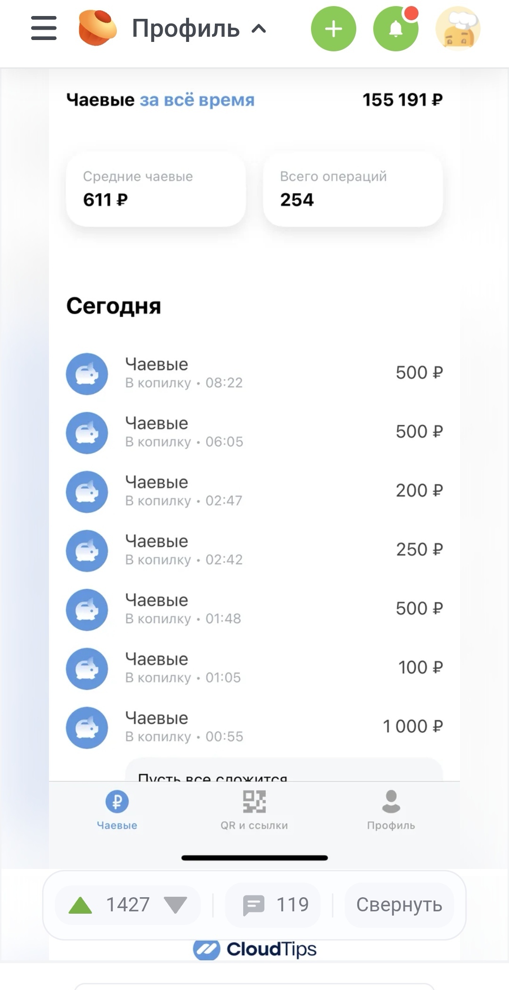Downvote the post with gray arrow
The image size is (509, 990).
coord(175,905)
